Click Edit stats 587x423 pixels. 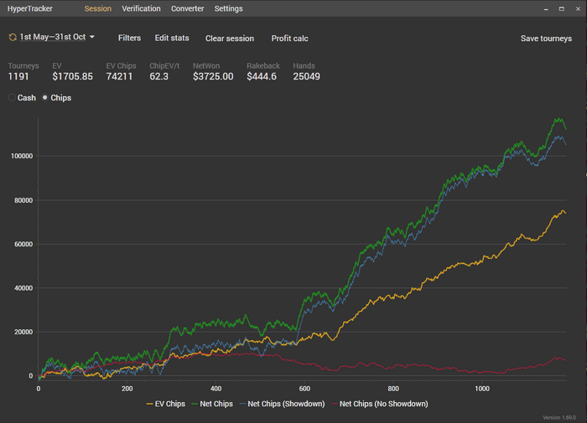pyautogui.click(x=172, y=38)
